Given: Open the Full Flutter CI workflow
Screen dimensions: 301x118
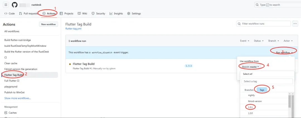Looking at the screenshot, I should [x=12, y=81].
